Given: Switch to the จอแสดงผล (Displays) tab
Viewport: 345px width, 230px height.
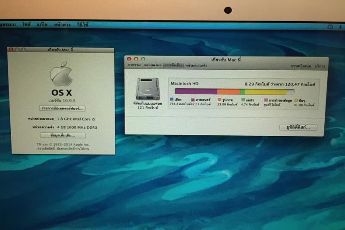Looking at the screenshot, I should point(153,65).
